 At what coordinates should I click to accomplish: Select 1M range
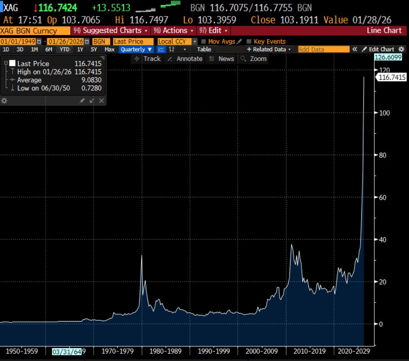click(x=35, y=49)
